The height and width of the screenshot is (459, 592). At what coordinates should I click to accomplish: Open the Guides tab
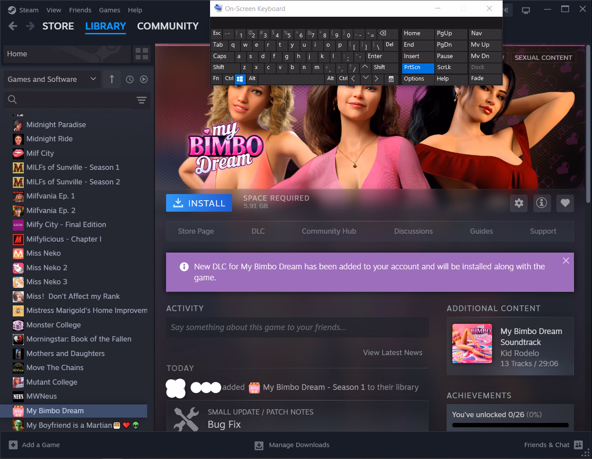(481, 231)
